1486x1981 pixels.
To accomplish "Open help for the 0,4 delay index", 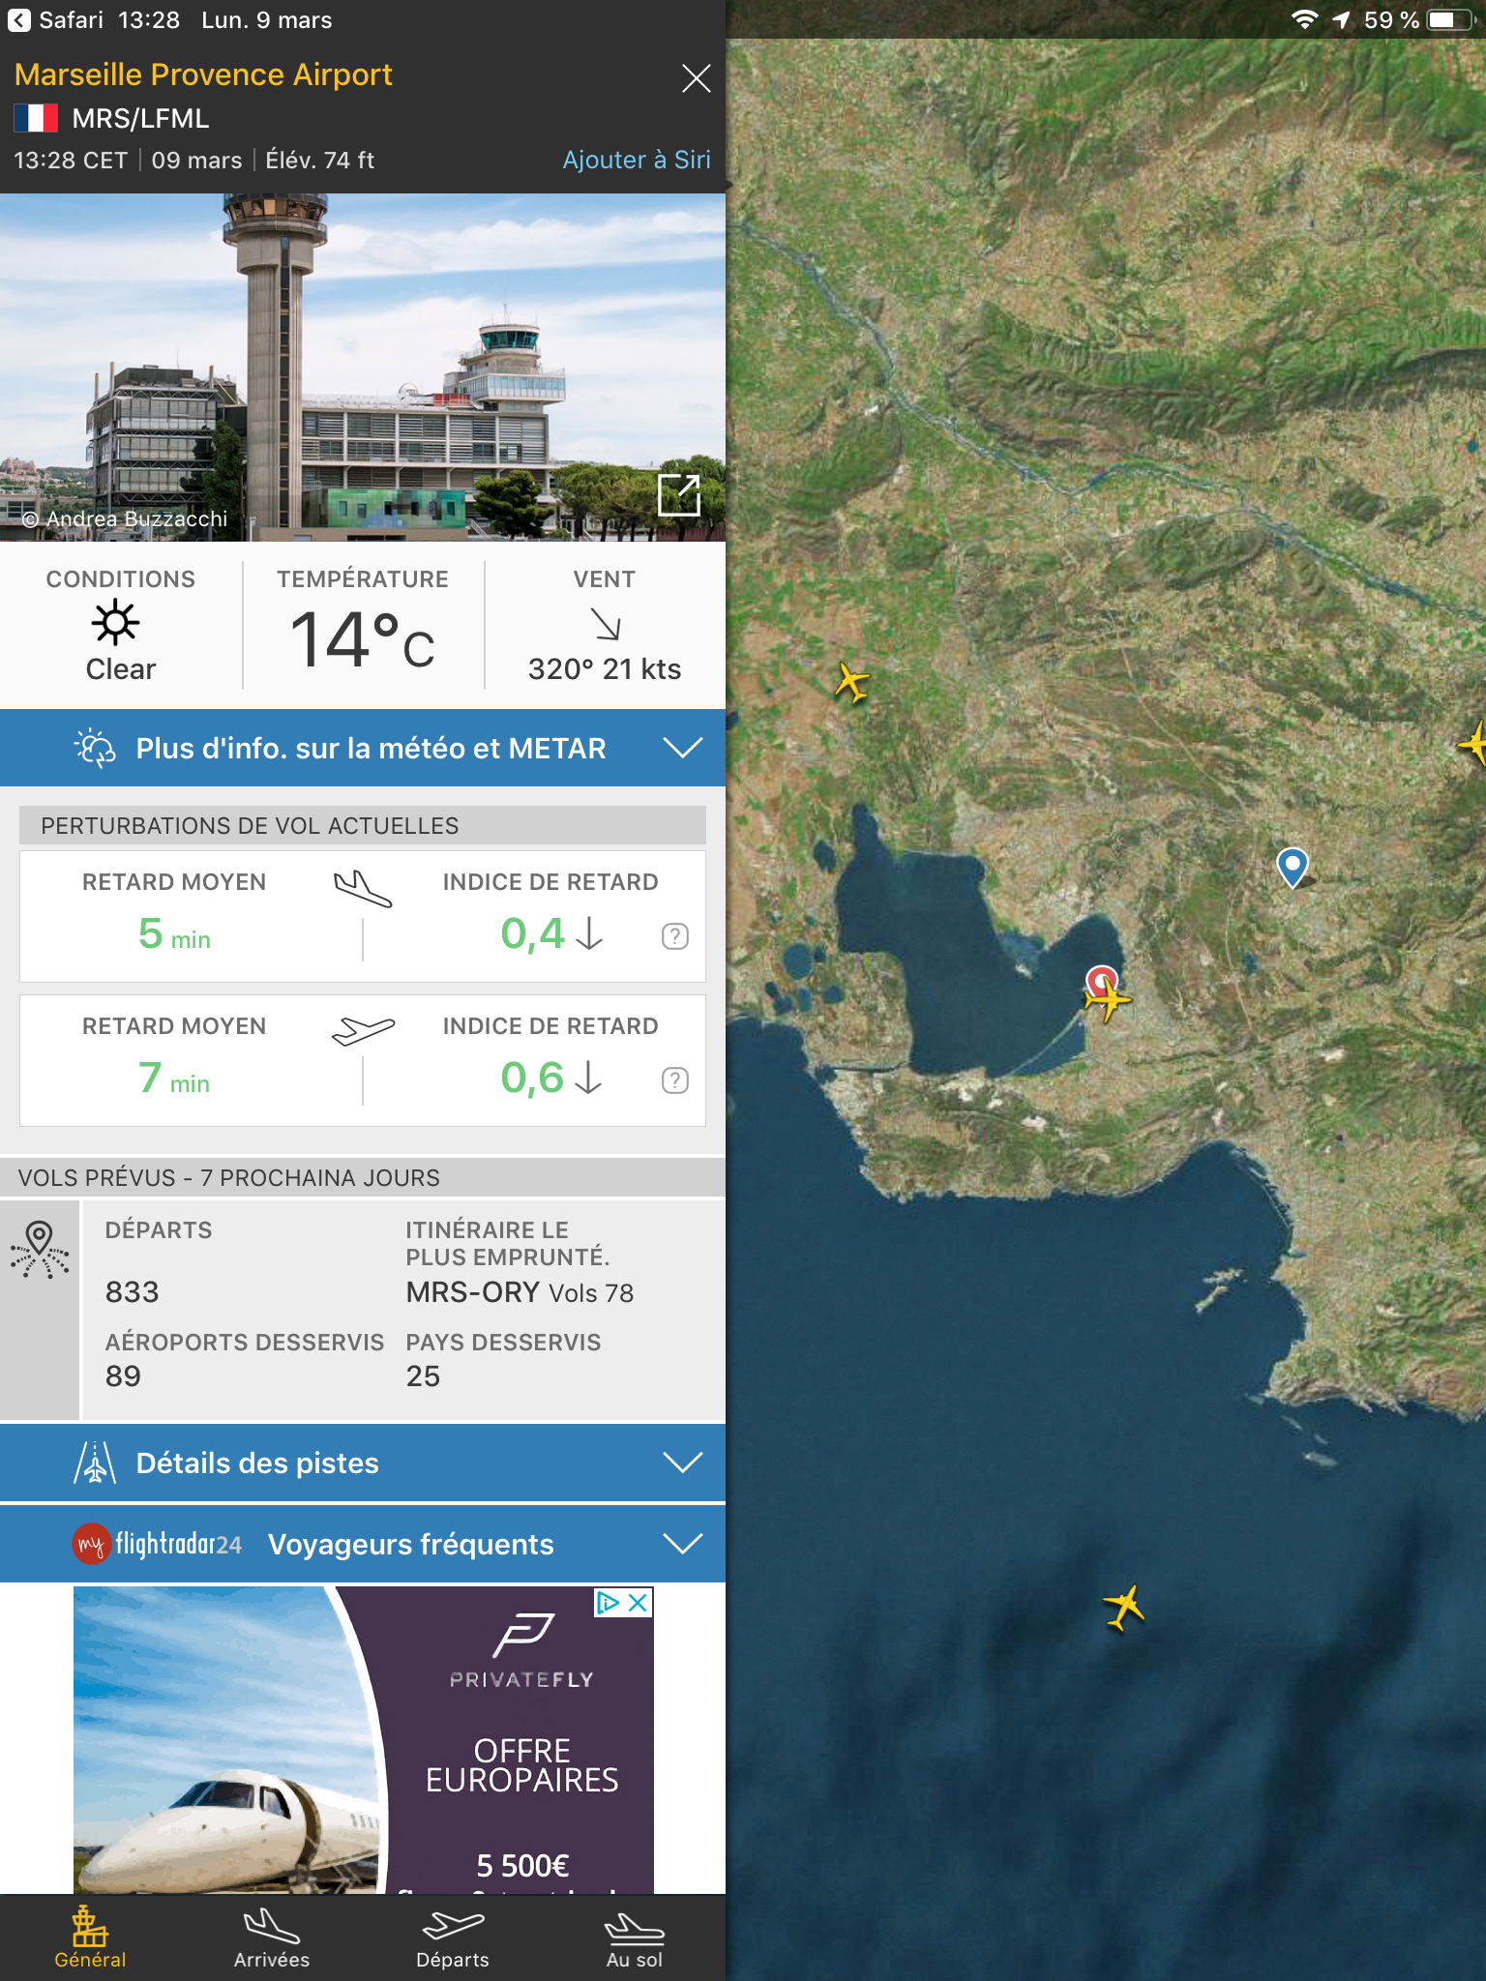I will [x=675, y=936].
